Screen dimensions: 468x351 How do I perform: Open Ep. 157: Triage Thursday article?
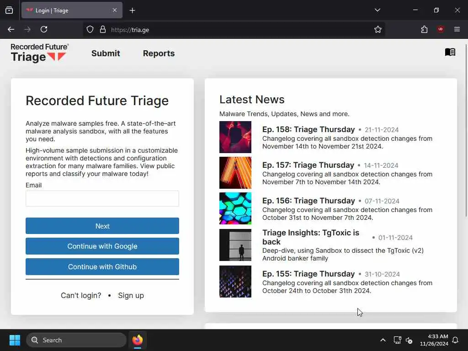click(308, 165)
